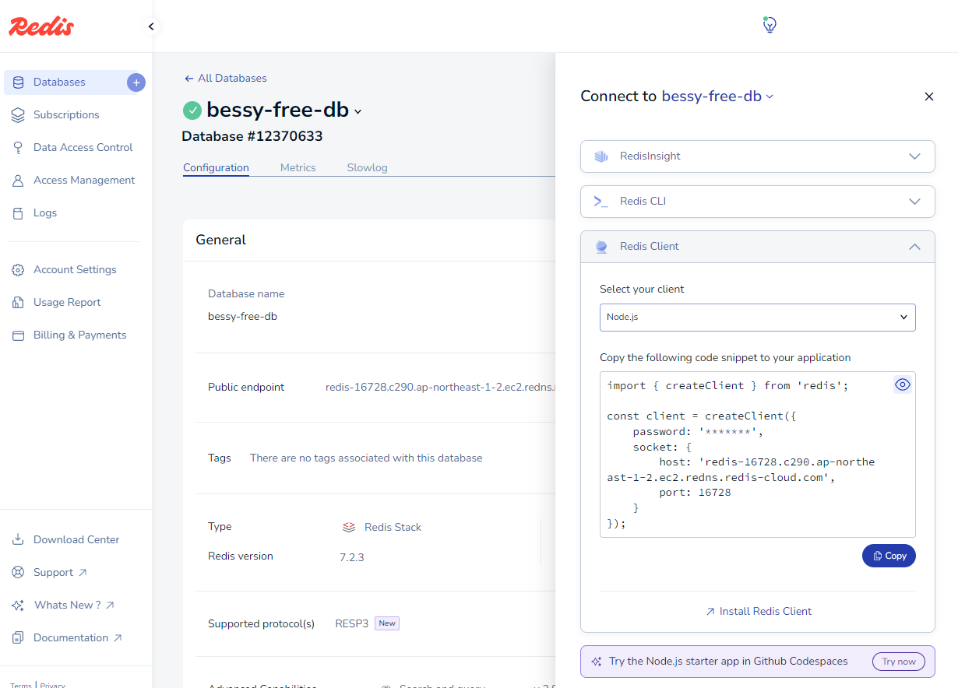This screenshot has width=958, height=688.
Task: Switch to the Metrics tab
Action: [298, 167]
